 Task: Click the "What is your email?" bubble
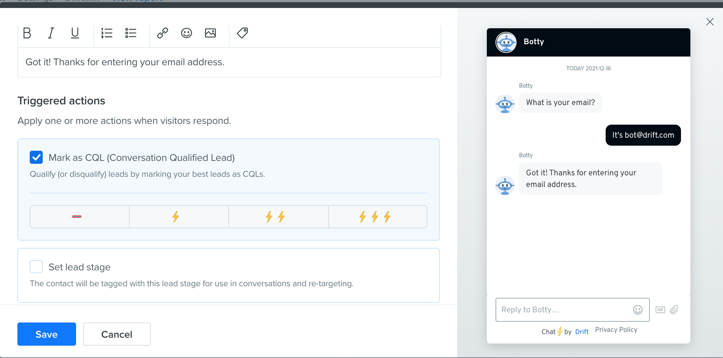(560, 103)
